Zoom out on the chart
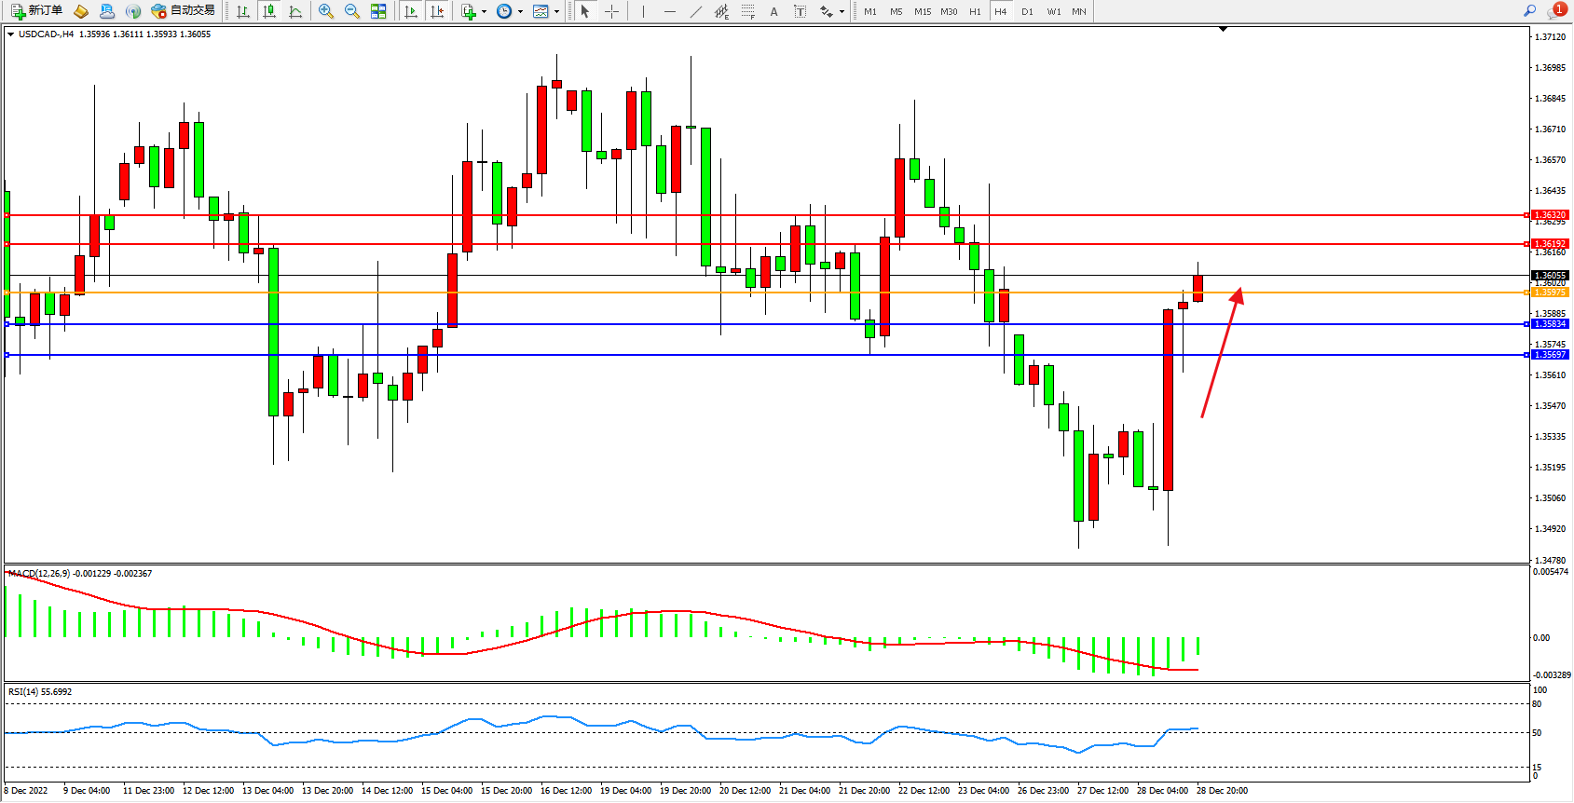The image size is (1574, 803). coord(352,11)
